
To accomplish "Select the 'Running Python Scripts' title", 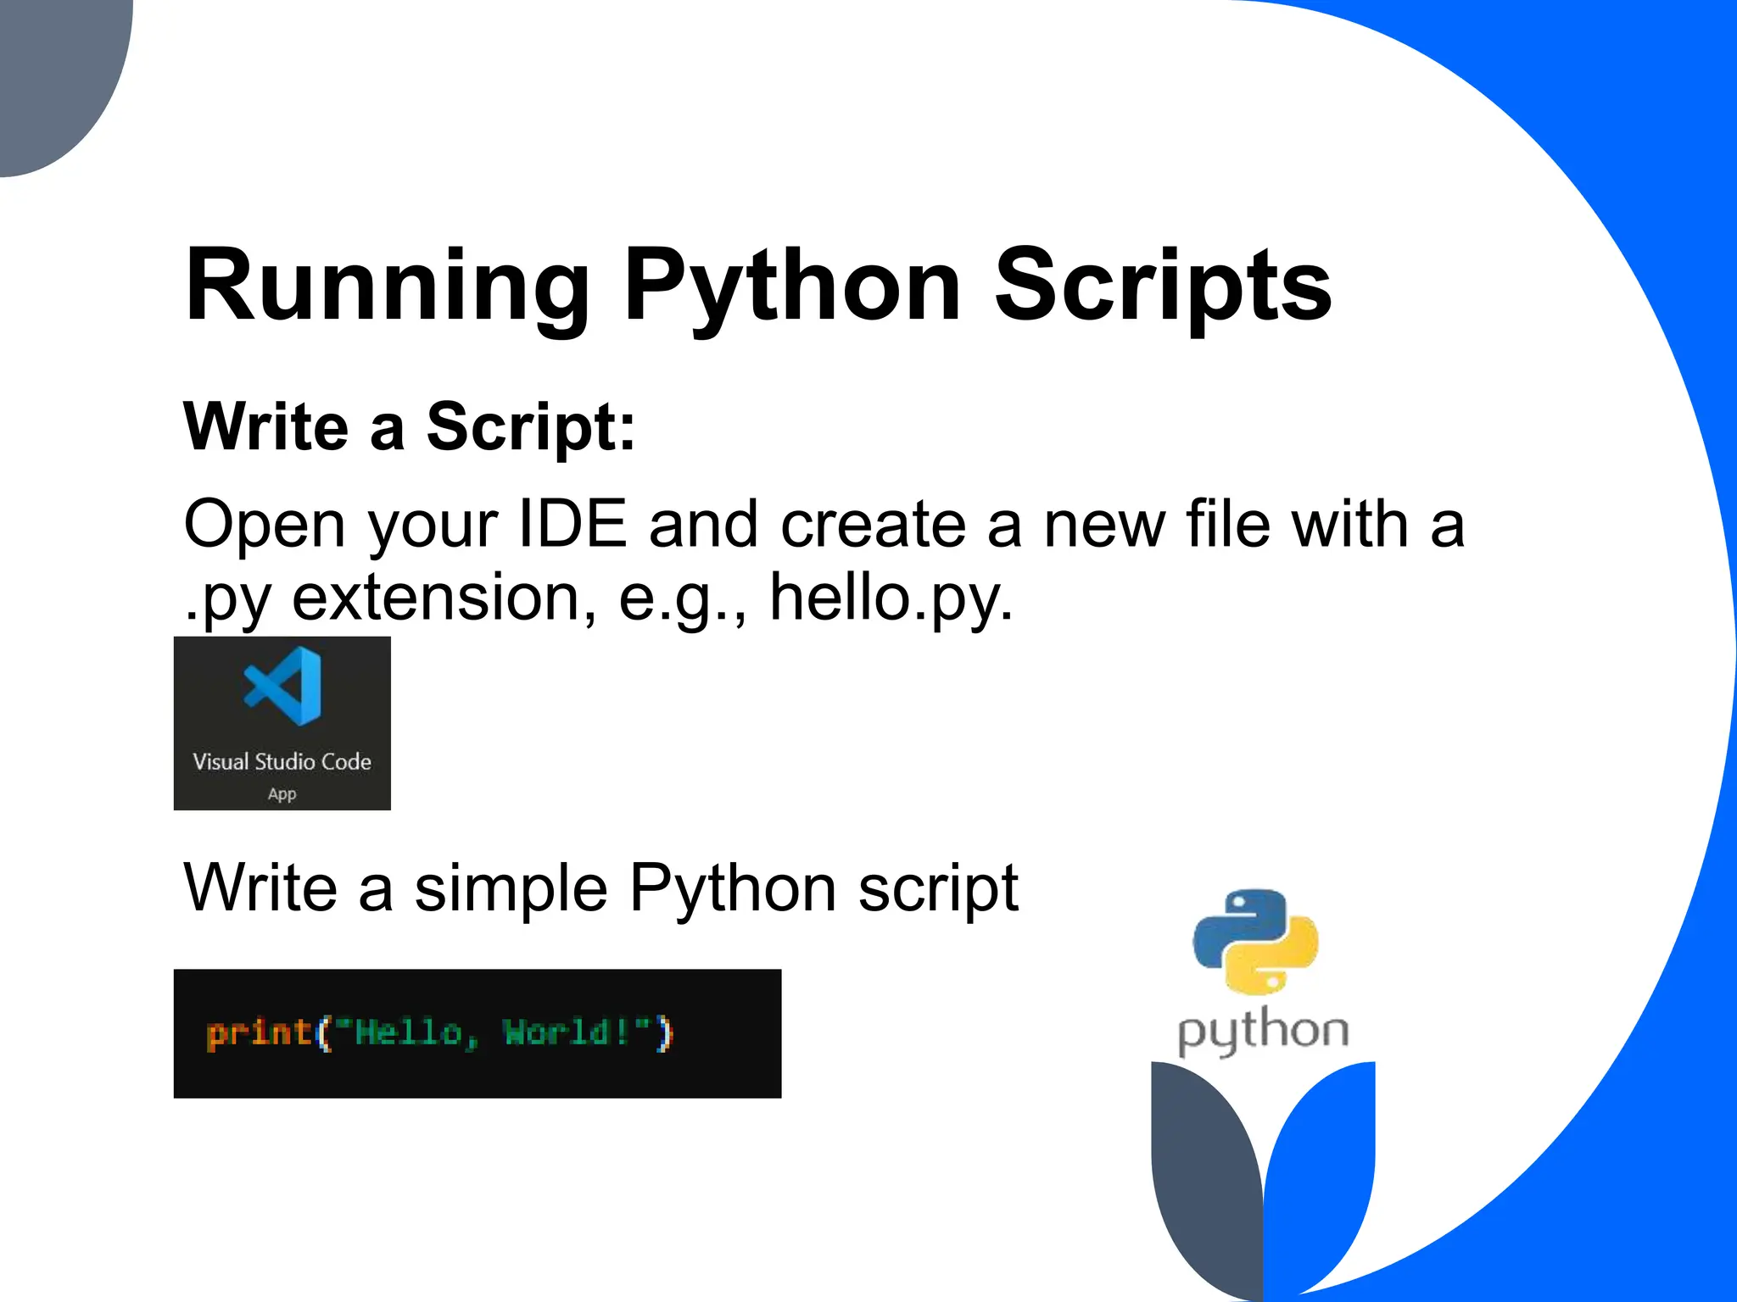I will click(758, 285).
